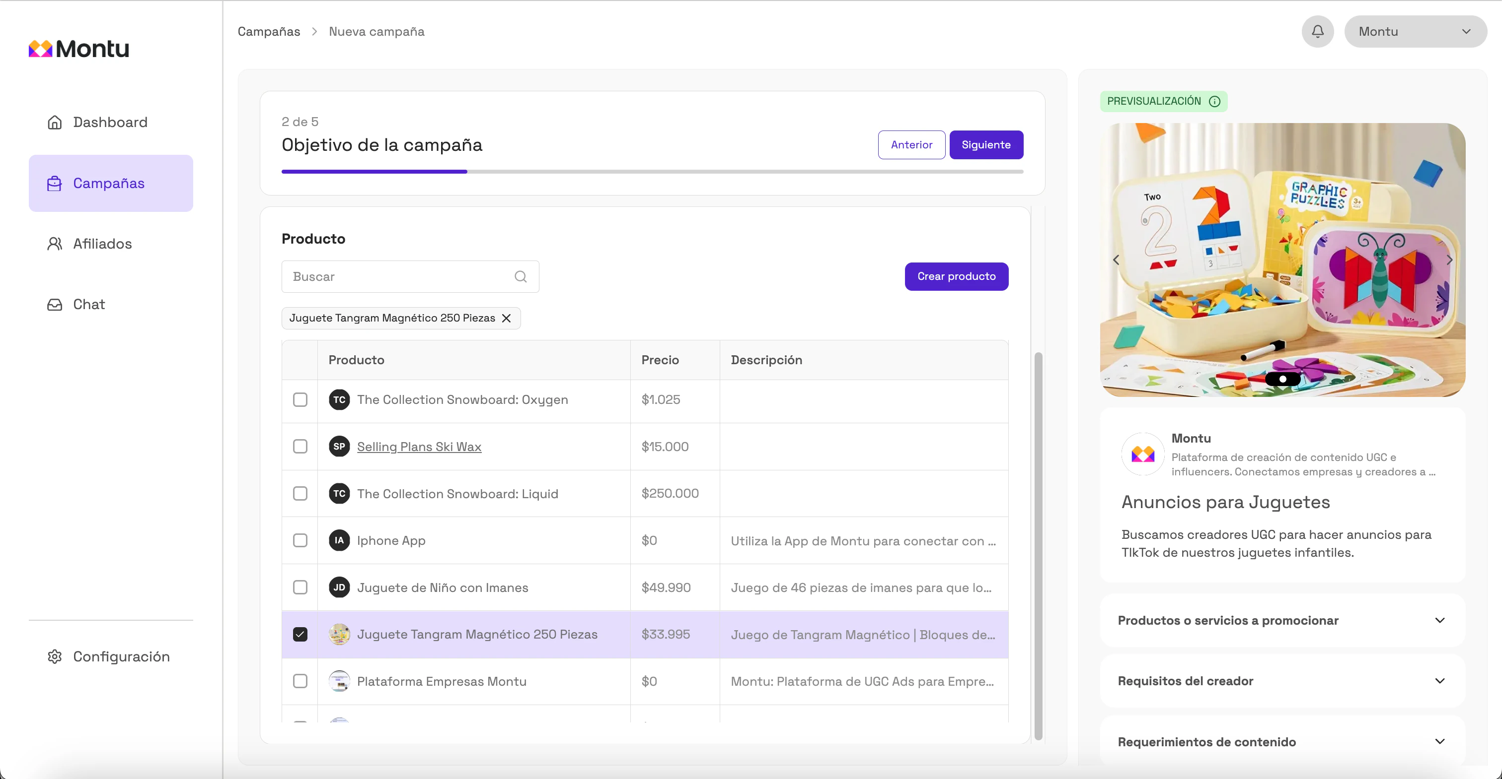Click the TC avatar of Snowboard: Oxygen
The image size is (1502, 779).
[x=339, y=400]
